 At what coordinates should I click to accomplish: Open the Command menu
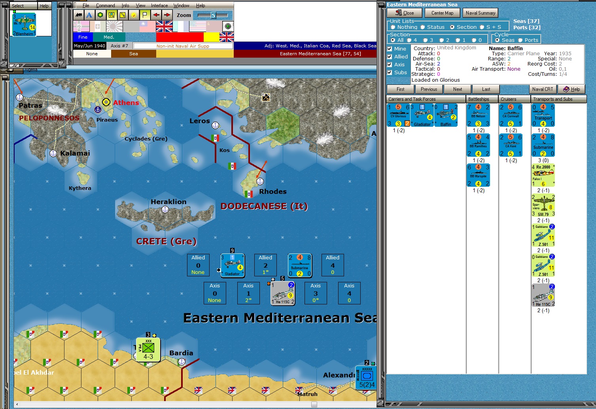[105, 6]
